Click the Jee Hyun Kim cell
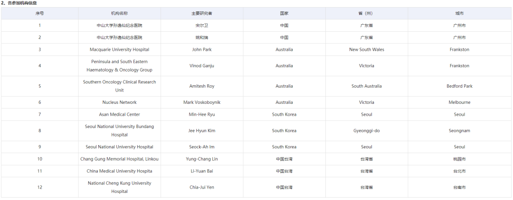This screenshot has width=513, height=200. pos(202,130)
